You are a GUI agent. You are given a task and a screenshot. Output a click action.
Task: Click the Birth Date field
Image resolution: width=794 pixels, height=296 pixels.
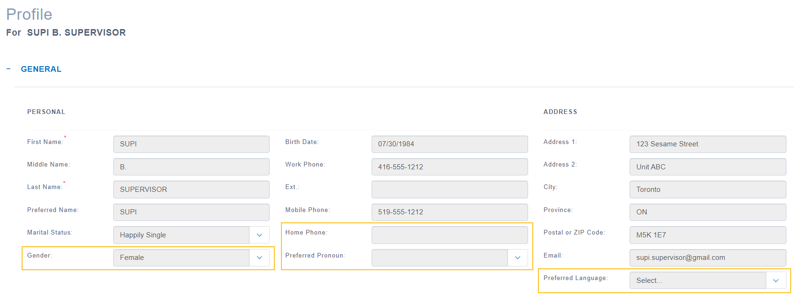(449, 144)
